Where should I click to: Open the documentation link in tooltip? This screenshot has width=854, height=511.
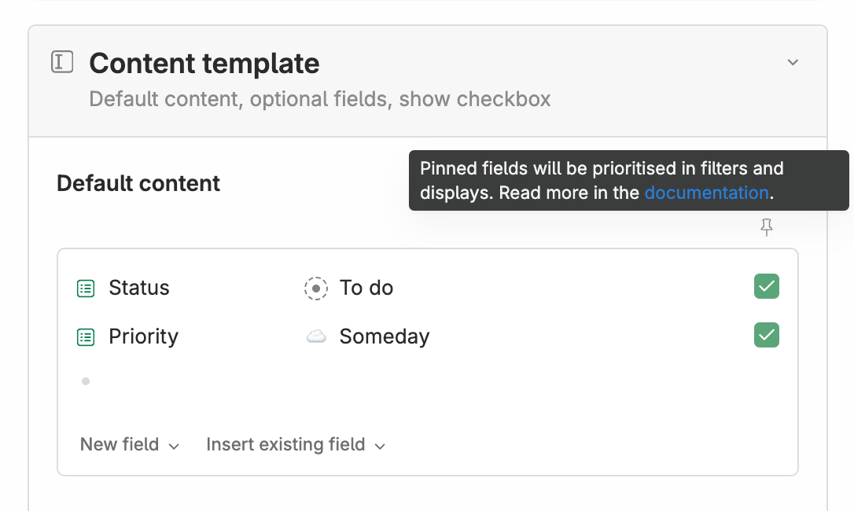click(x=706, y=193)
